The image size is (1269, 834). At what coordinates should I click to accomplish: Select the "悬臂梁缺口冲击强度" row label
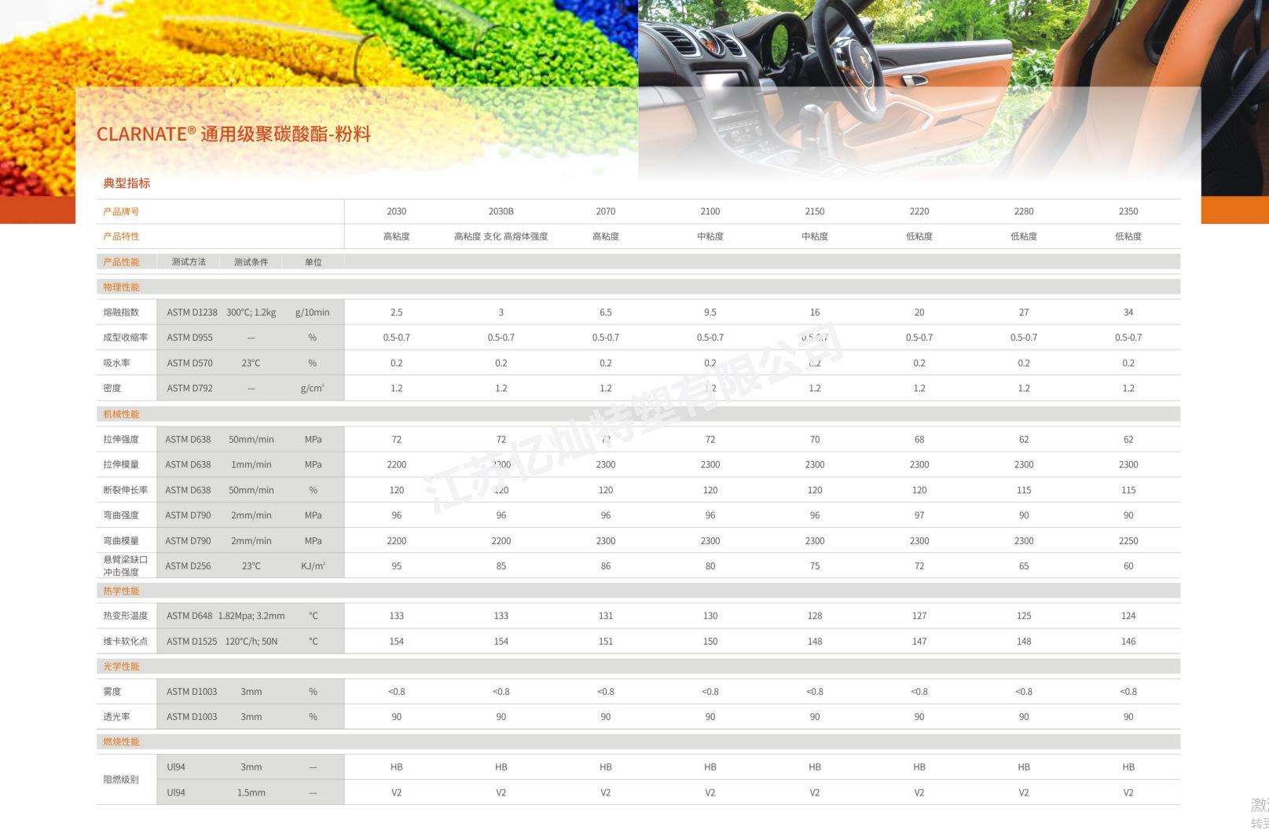coord(126,565)
